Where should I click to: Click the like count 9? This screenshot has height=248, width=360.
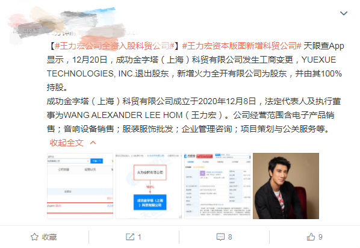pos(320,237)
